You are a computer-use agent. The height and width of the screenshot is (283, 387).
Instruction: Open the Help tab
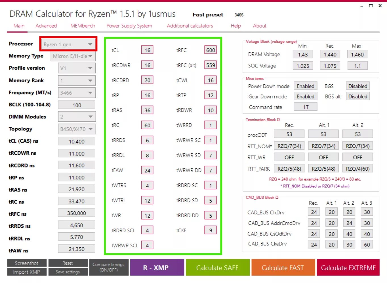(236, 26)
